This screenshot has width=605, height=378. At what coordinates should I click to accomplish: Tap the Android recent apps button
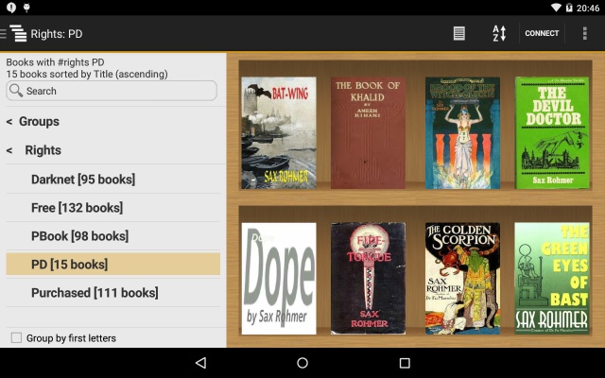(405, 363)
